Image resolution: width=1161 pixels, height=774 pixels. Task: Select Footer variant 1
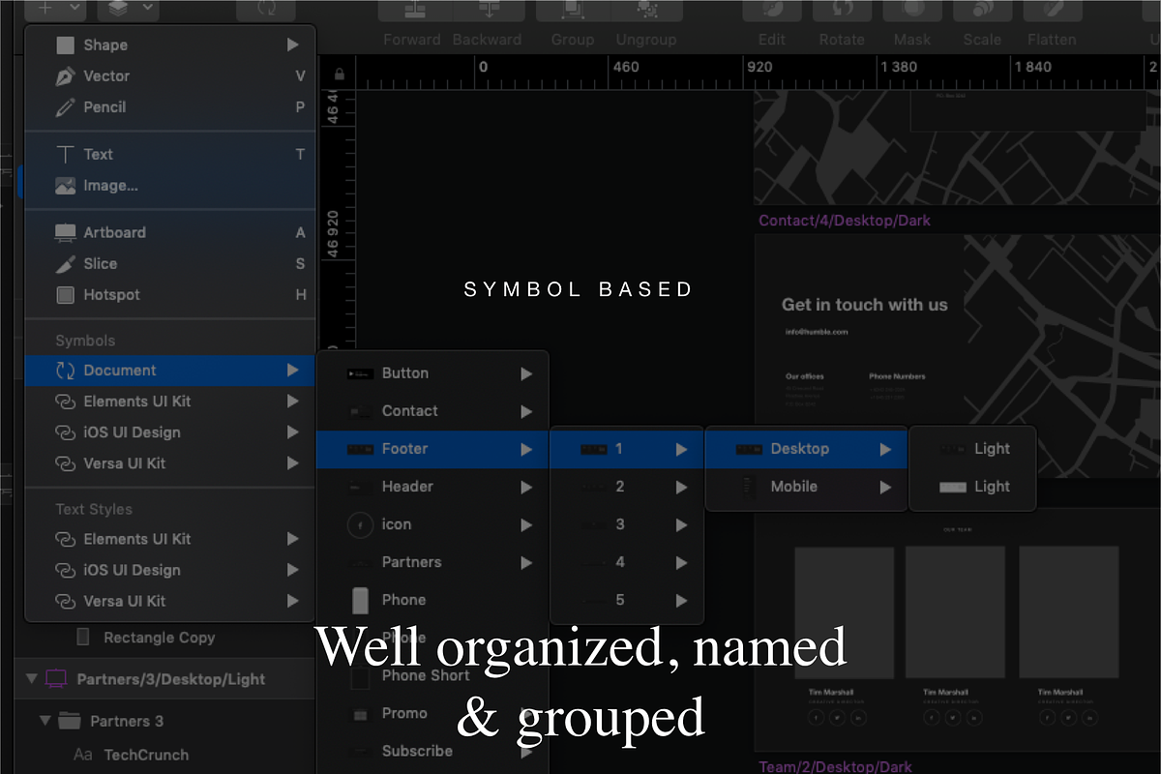pos(627,449)
